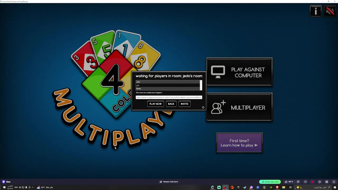Image resolution: width=338 pixels, height=190 pixels.
Task: Open the QR code icon
Action: pyautogui.click(x=327, y=182)
